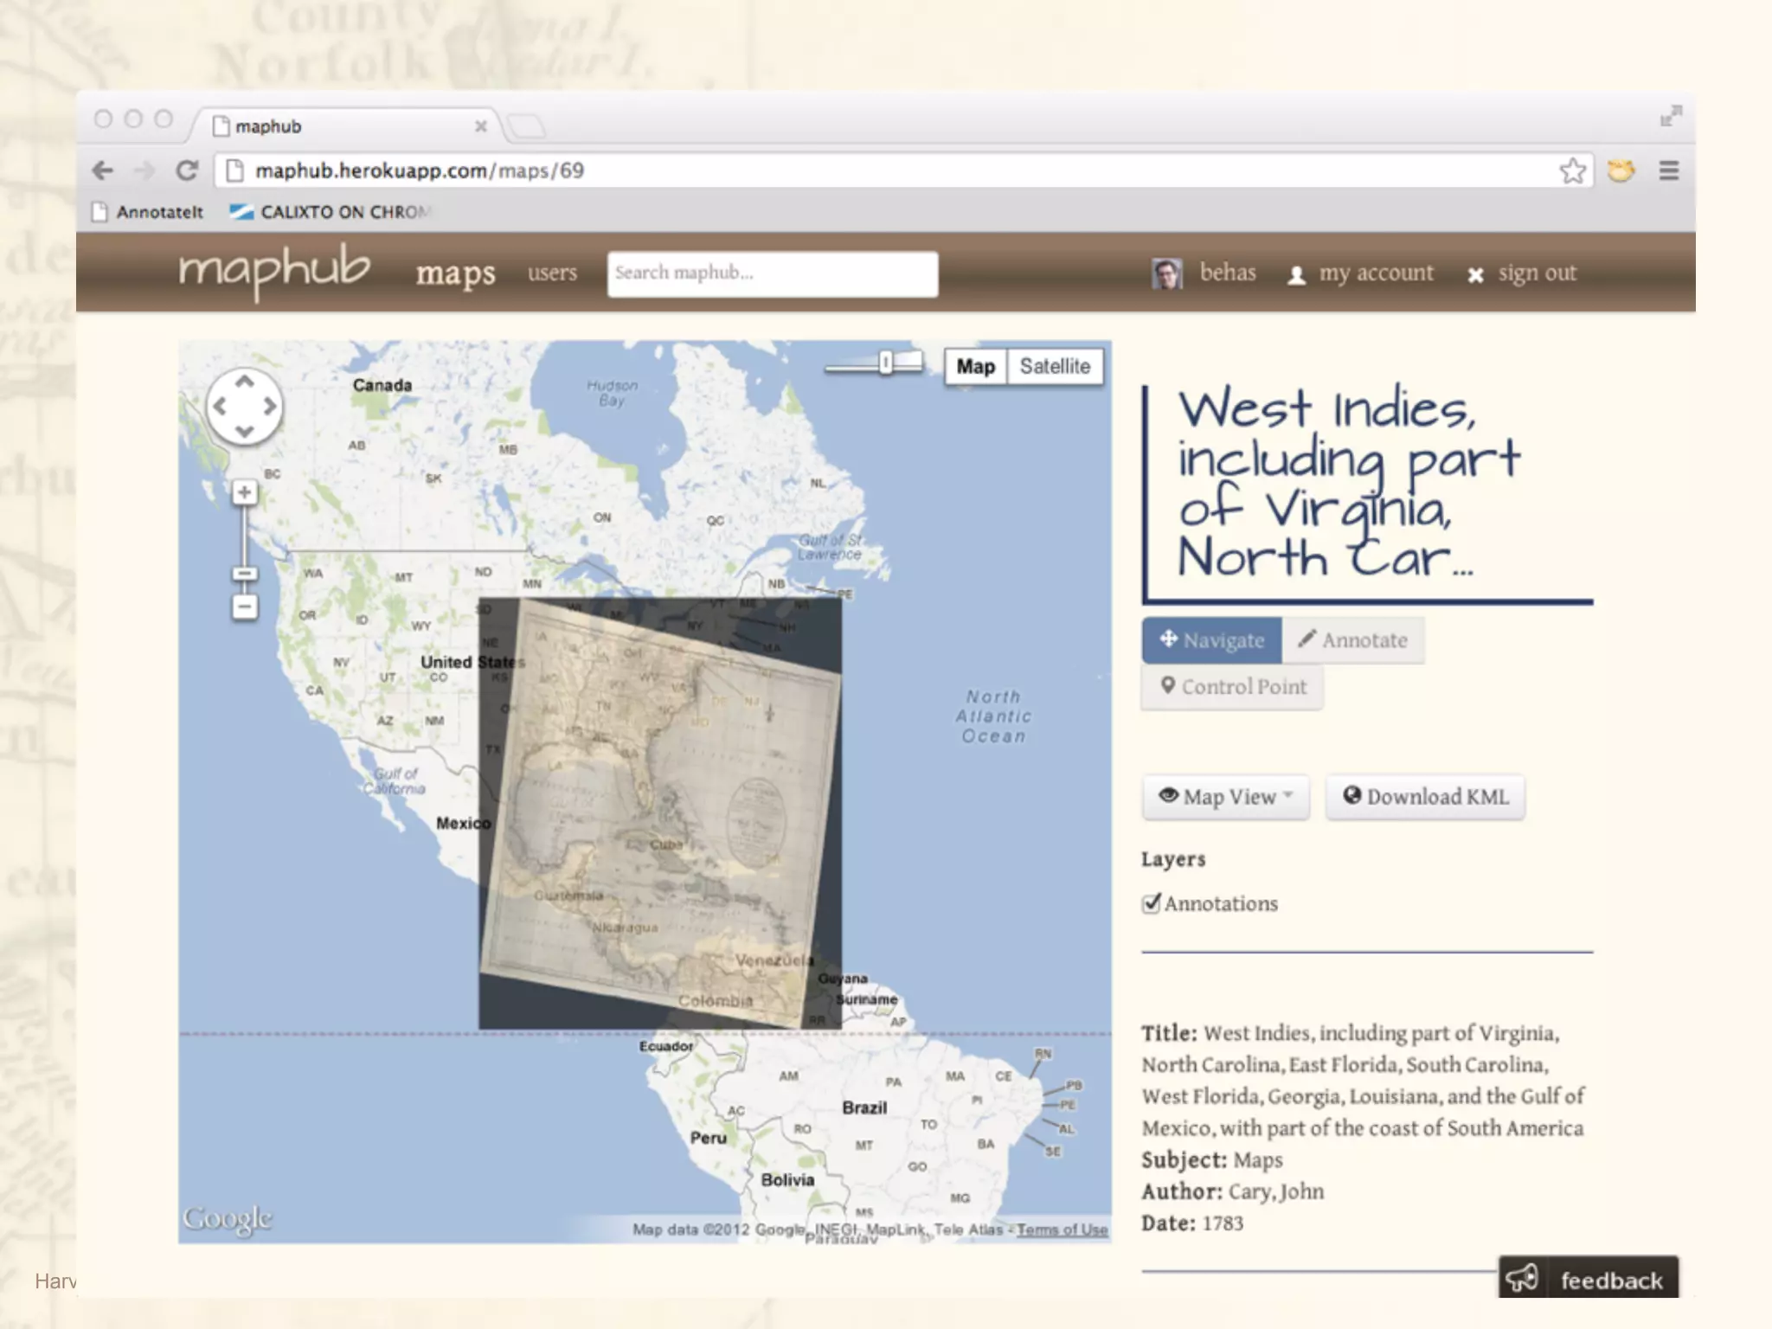Click the browser back arrow
Viewport: 1772px width, 1329px height.
(x=103, y=170)
